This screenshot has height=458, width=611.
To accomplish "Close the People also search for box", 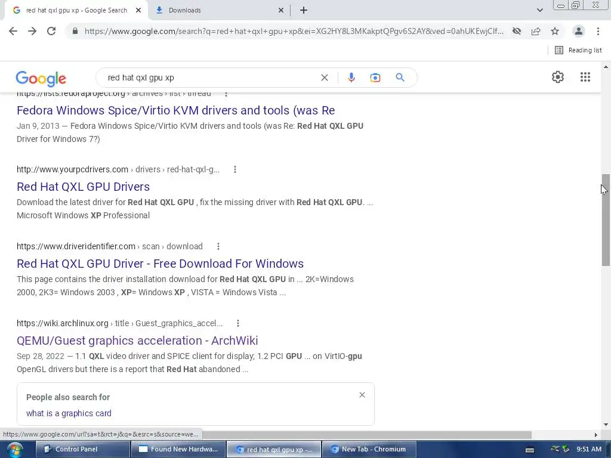I will [362, 395].
